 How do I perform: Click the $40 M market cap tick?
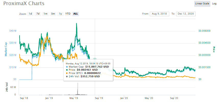(x=13, y=31)
